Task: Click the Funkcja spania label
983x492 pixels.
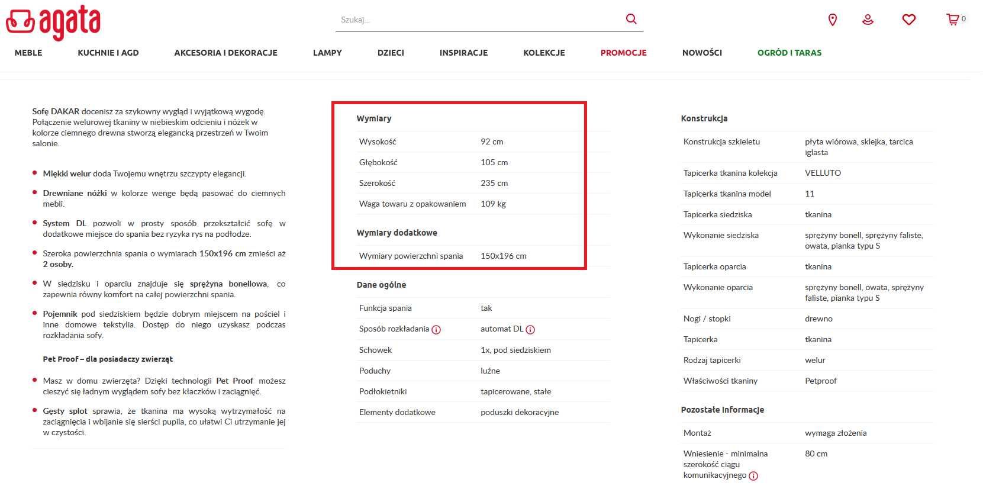Action: [385, 308]
